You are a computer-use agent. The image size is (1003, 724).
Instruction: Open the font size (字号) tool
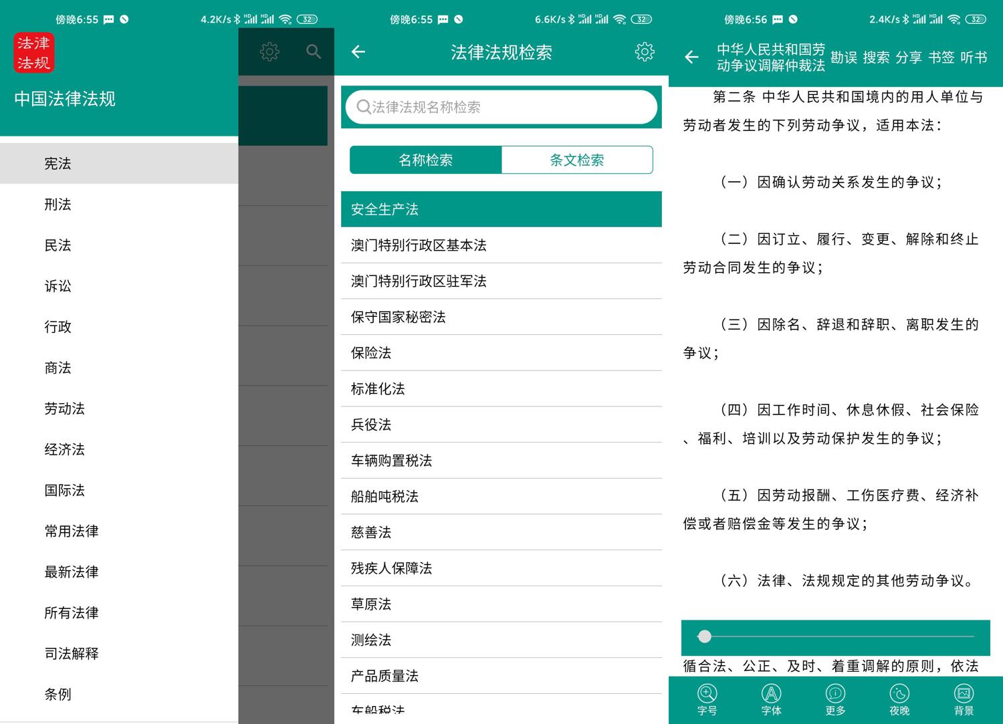pos(707,699)
